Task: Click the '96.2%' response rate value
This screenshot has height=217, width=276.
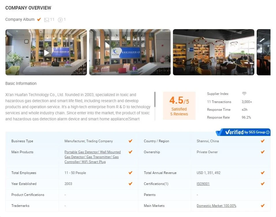Action: 246,117
